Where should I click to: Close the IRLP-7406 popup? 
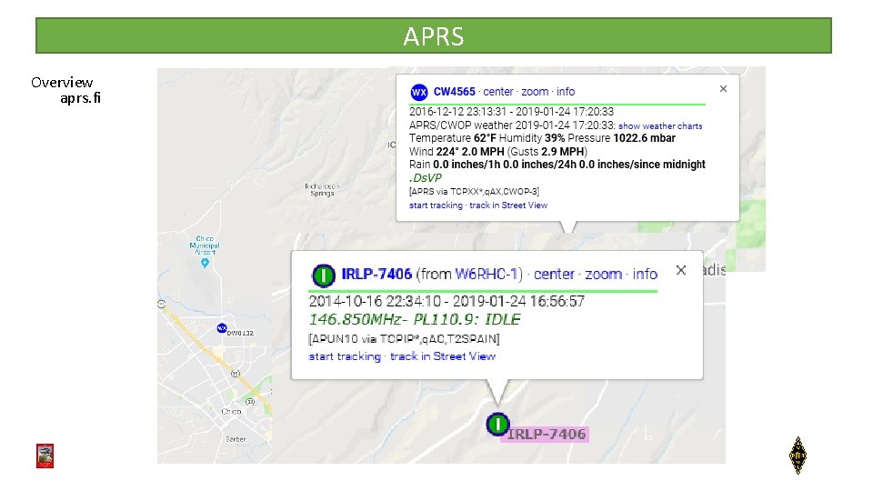[x=681, y=270]
